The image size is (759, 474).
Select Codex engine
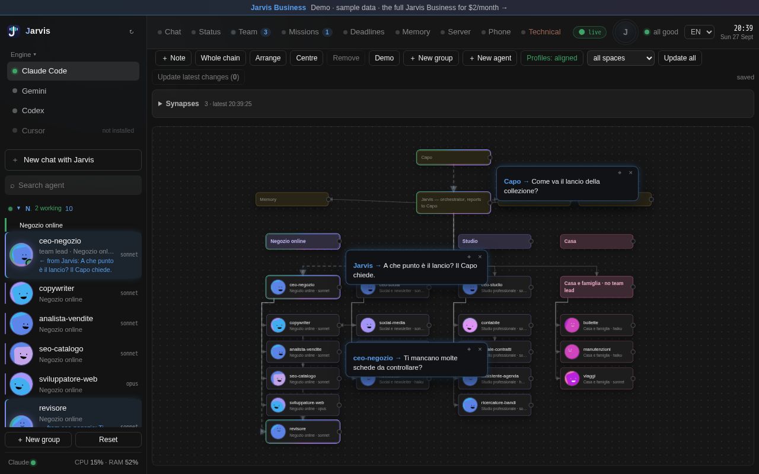73,111
